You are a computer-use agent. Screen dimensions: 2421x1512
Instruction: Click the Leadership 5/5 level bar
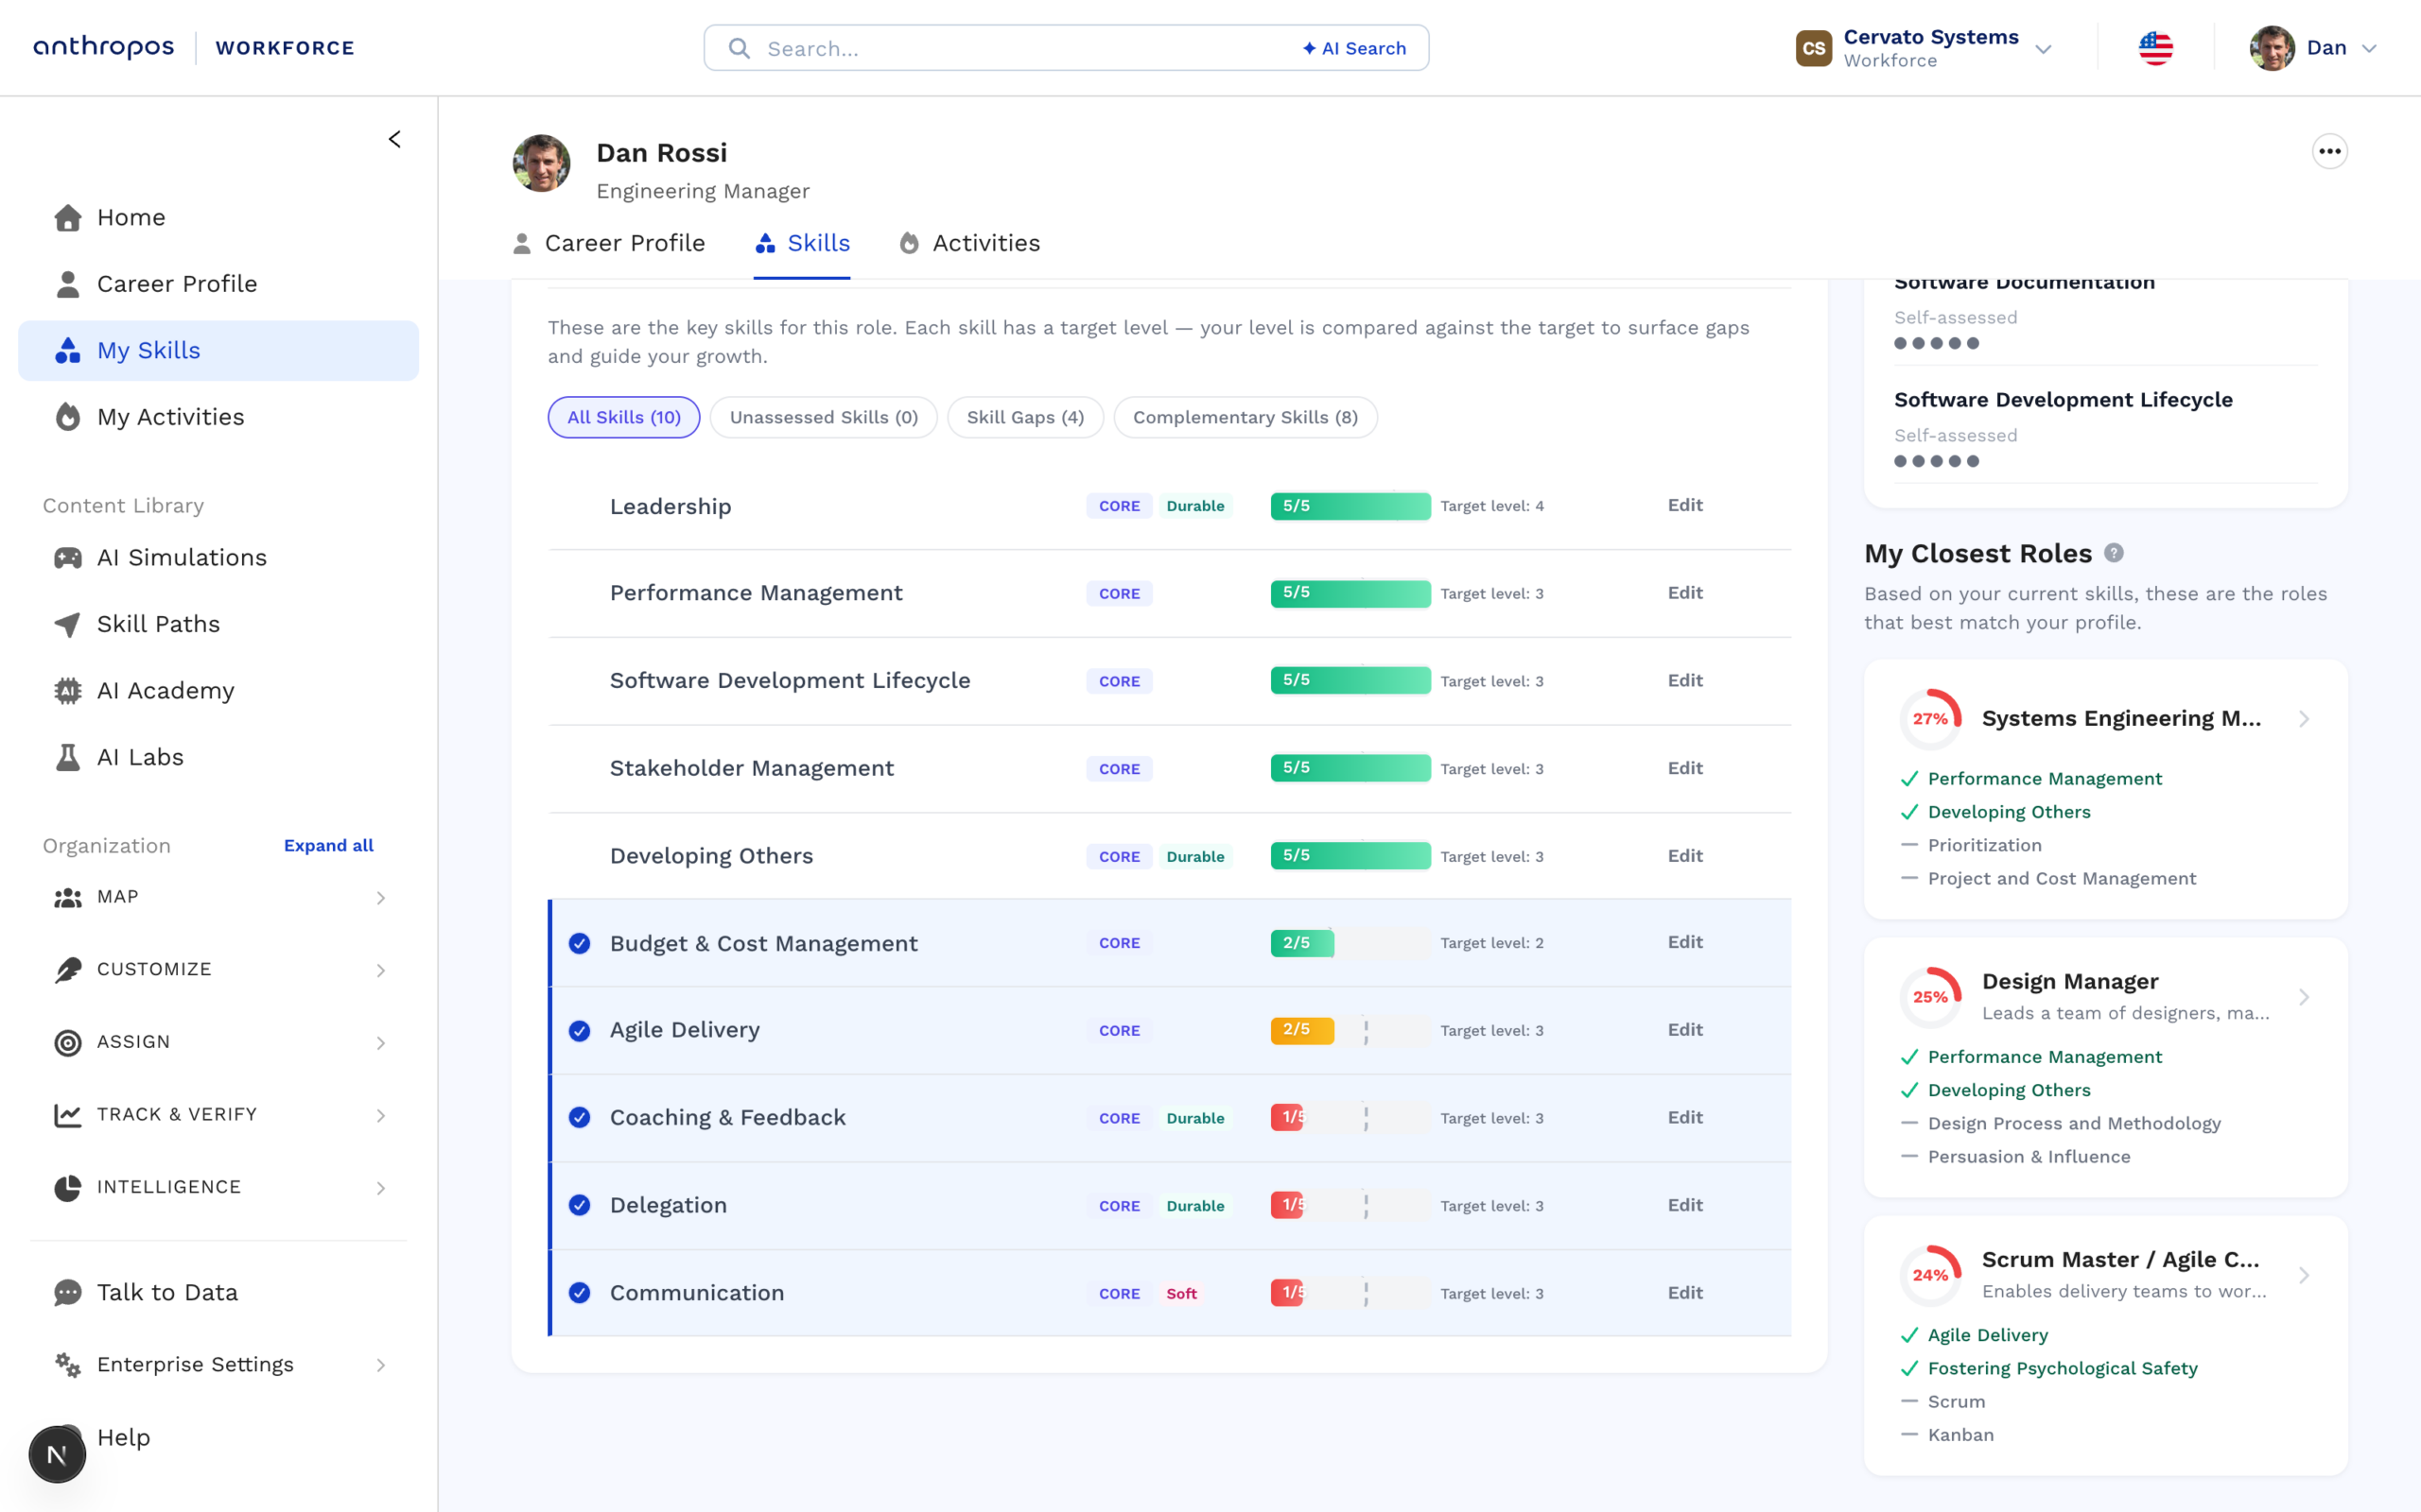(x=1350, y=506)
